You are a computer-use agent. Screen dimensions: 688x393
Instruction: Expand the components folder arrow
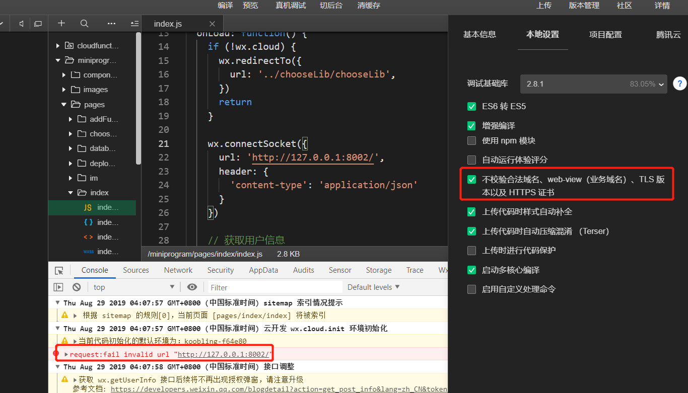64,75
